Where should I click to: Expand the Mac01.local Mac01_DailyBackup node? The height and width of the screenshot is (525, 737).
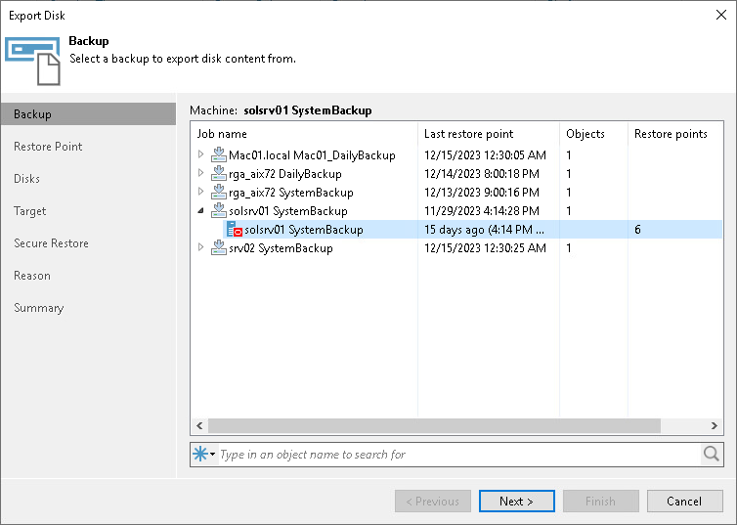(x=200, y=154)
